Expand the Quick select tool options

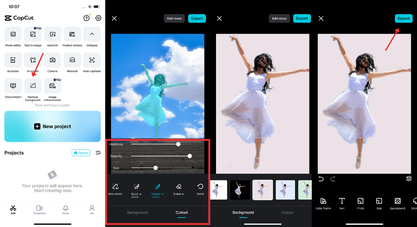pos(136,190)
